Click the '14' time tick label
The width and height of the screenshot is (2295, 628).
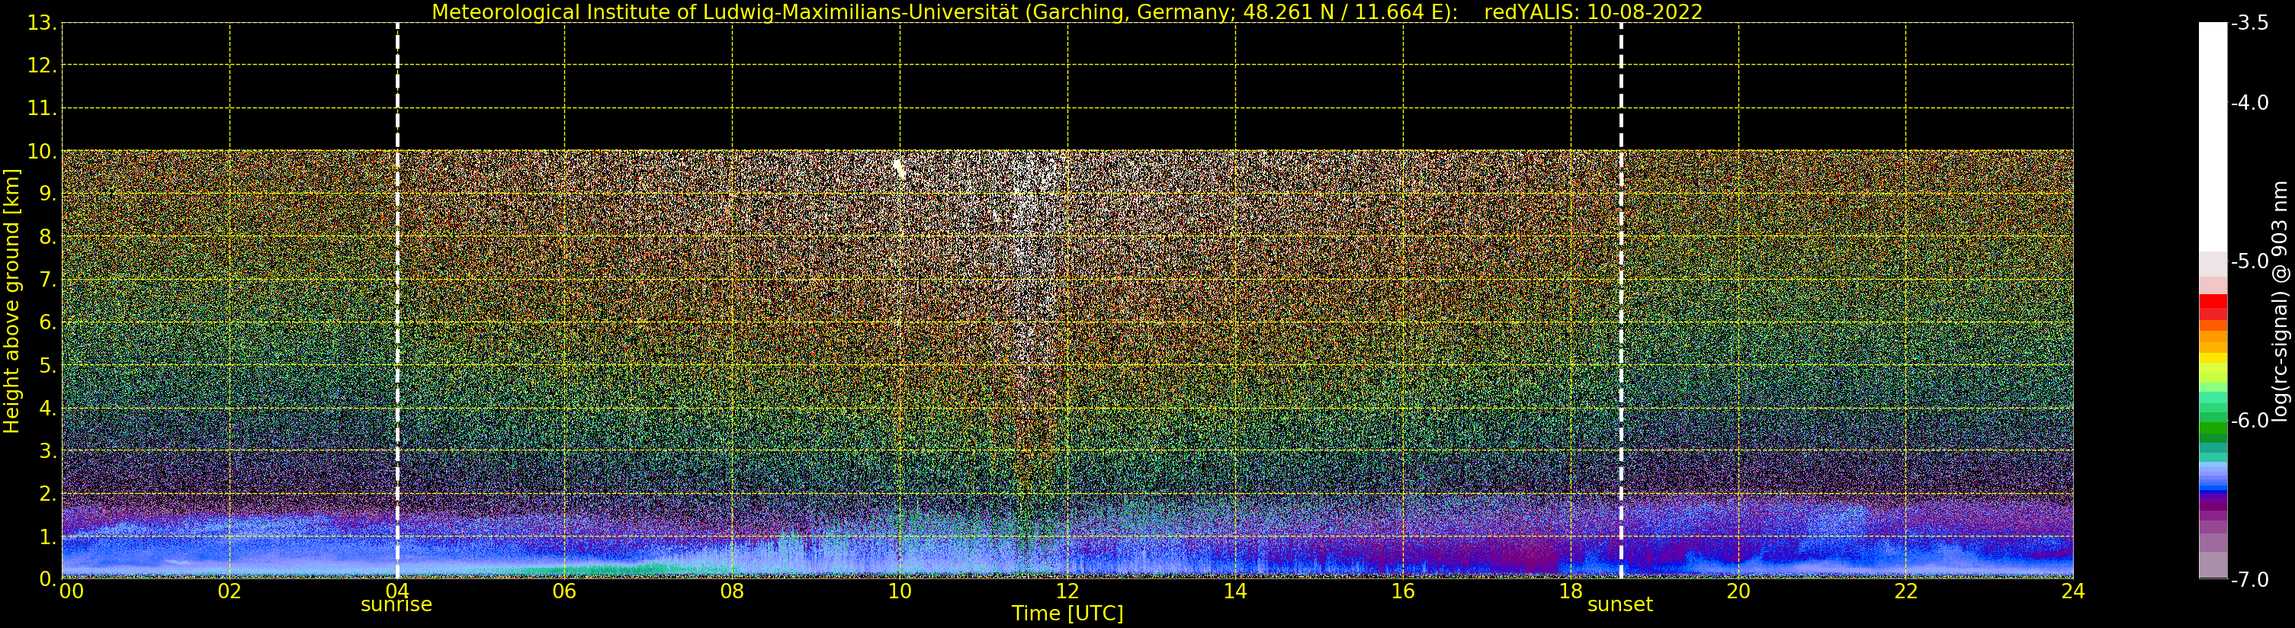click(1235, 591)
